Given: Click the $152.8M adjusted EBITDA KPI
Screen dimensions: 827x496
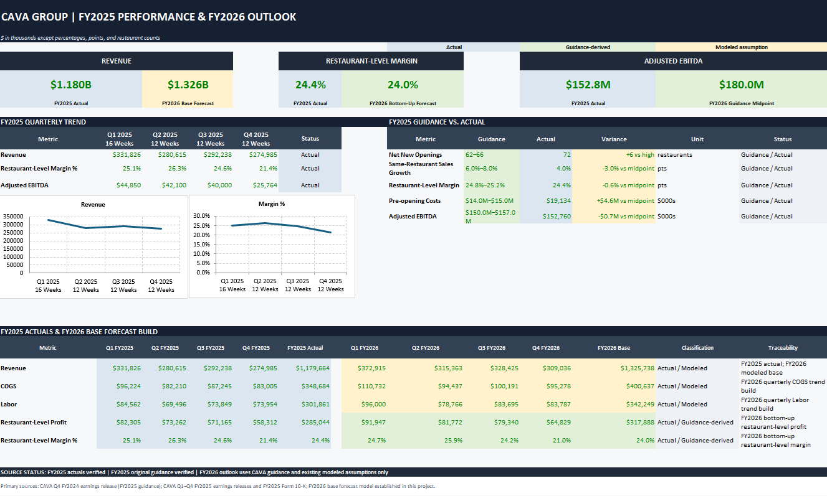Looking at the screenshot, I should pyautogui.click(x=588, y=85).
